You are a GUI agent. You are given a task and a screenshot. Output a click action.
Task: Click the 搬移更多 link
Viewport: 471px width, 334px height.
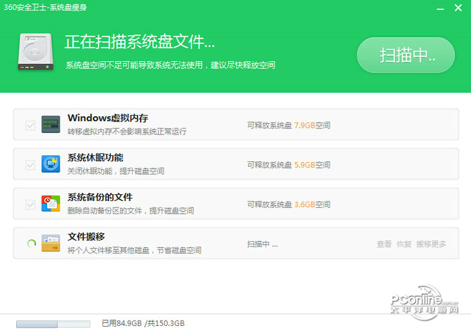click(x=431, y=244)
